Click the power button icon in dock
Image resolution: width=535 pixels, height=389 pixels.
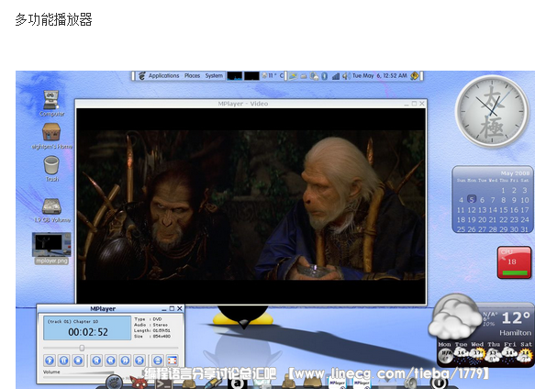point(439,383)
